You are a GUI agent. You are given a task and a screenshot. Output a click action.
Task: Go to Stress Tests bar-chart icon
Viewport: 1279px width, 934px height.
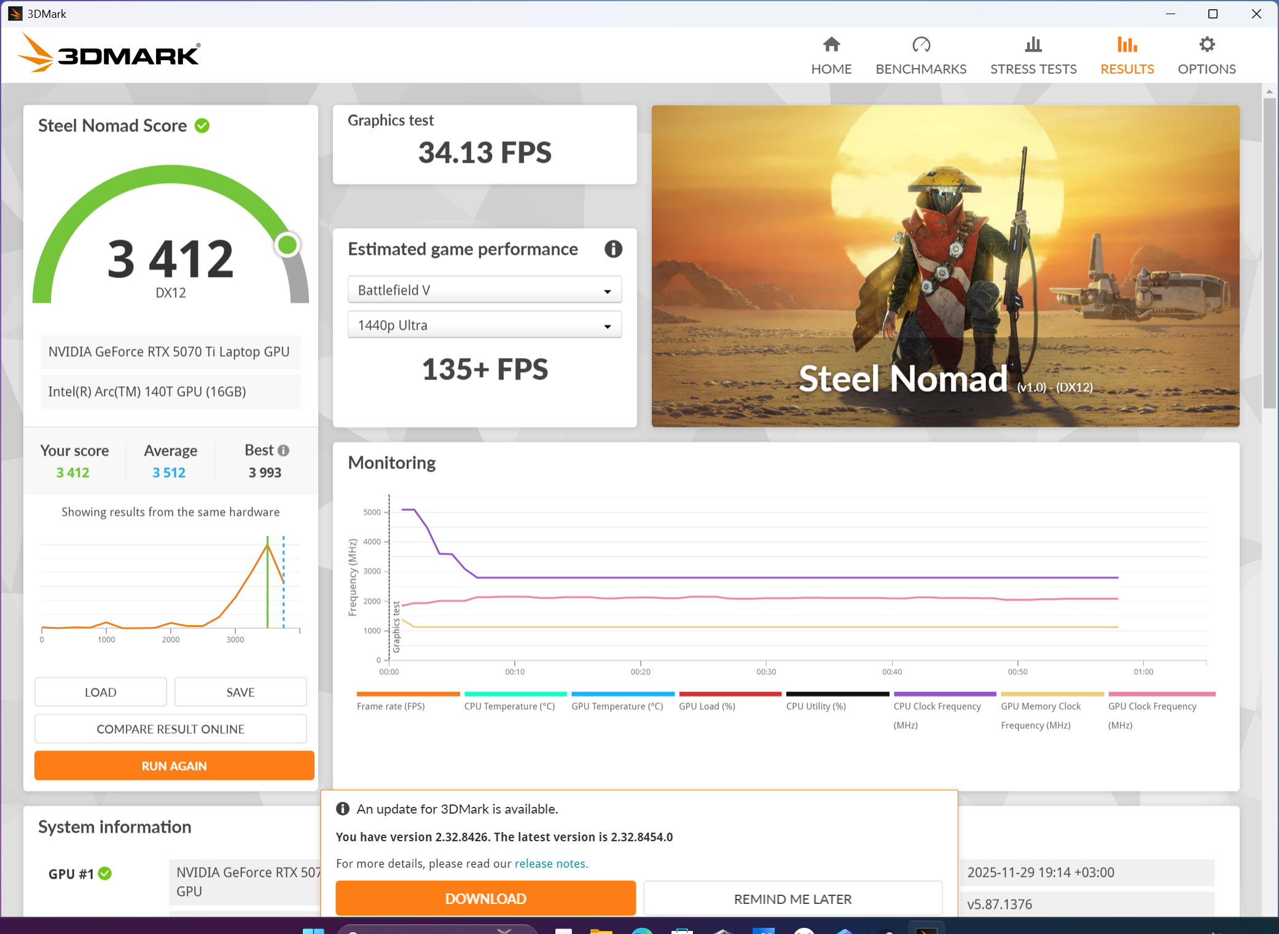[1033, 45]
